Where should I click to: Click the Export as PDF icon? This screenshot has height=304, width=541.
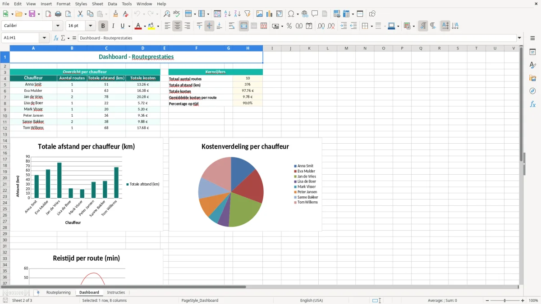pos(48,14)
